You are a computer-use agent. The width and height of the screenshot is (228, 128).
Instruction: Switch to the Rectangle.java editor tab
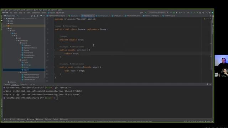(x=103, y=16)
